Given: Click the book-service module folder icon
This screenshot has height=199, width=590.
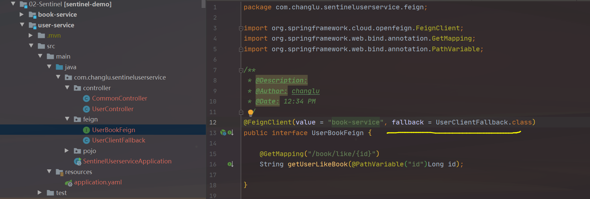Looking at the screenshot, I should click(32, 15).
